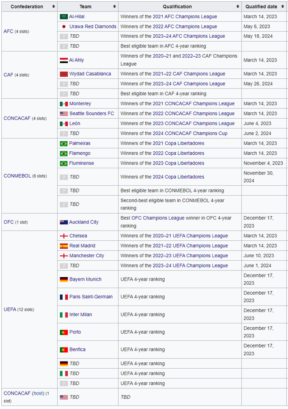
Task: Click the host link in the CONCACAF row
Action: tap(39, 393)
